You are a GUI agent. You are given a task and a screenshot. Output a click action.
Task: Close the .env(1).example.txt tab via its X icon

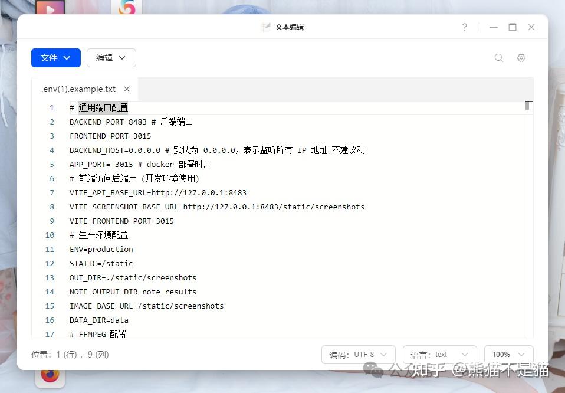[126, 89]
